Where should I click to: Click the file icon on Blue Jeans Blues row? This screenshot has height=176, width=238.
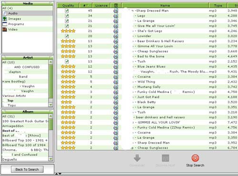point(116,67)
